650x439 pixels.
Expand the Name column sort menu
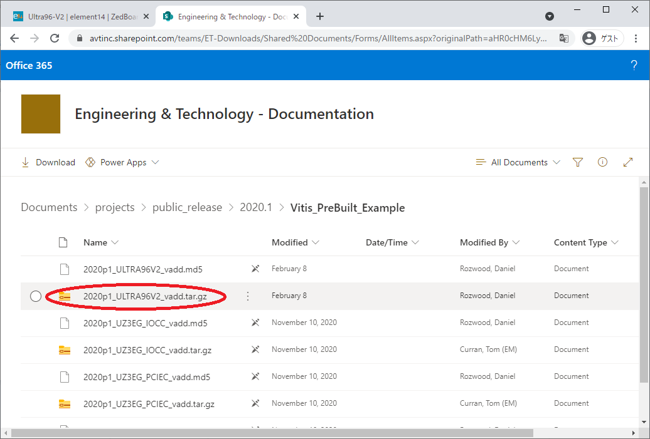100,242
